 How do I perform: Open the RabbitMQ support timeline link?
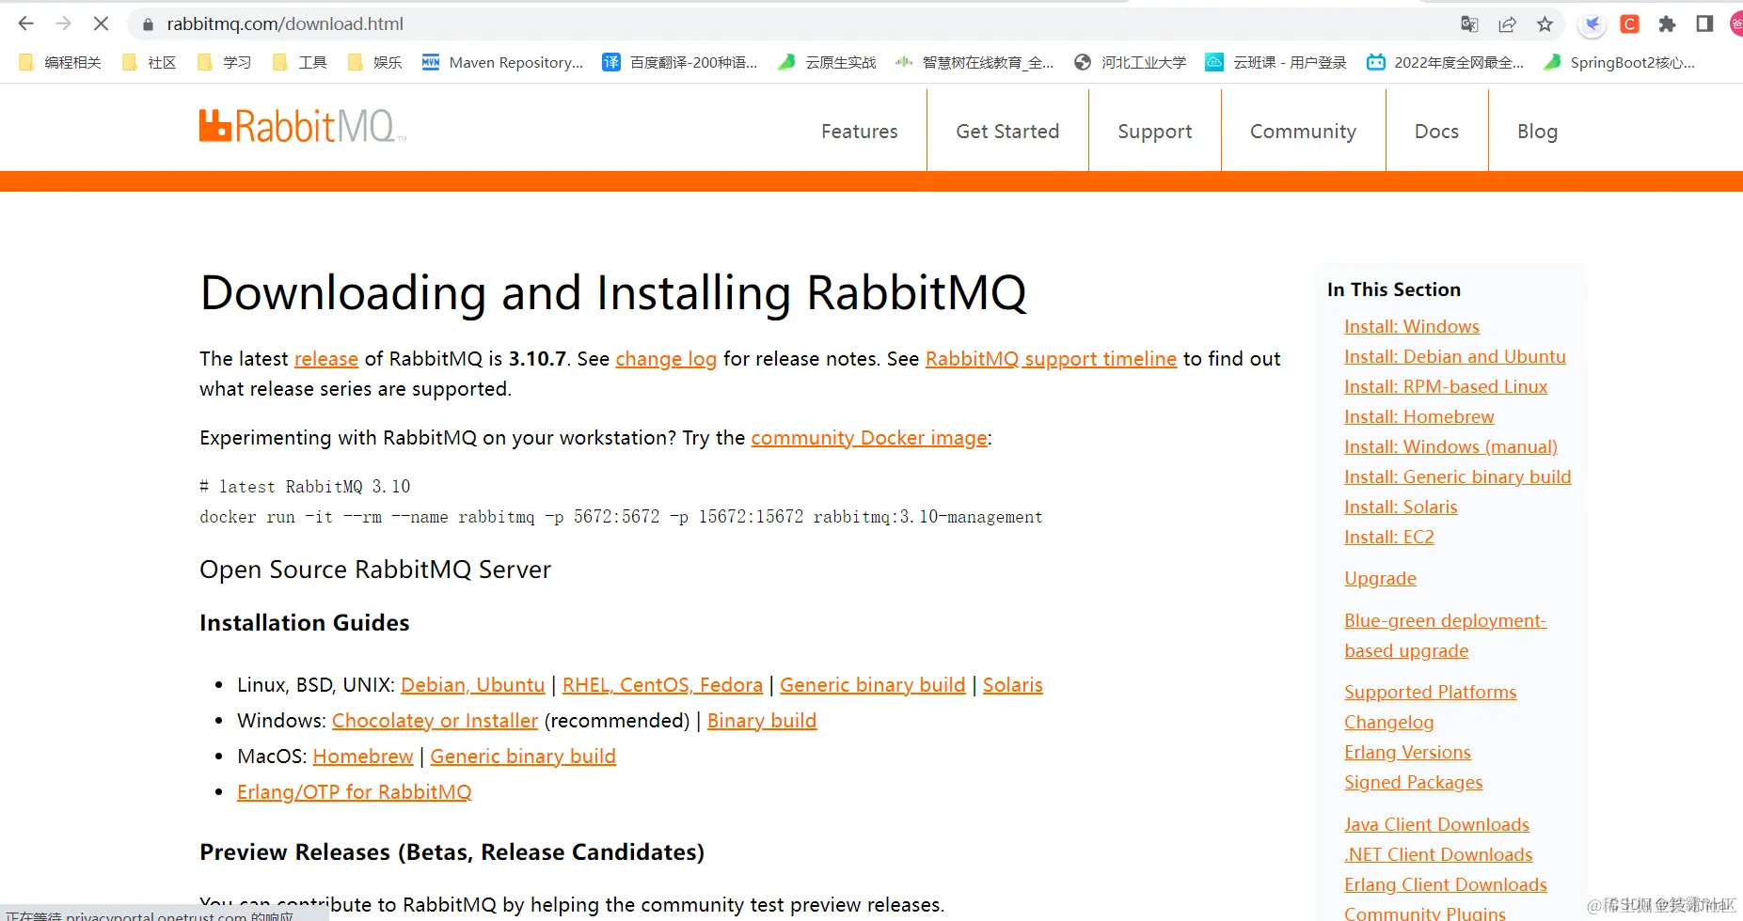(x=1051, y=359)
